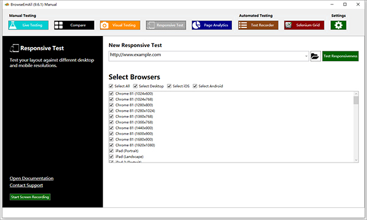Uncheck iPad (Landscape)
This screenshot has height=220, width=367.
click(x=111, y=156)
